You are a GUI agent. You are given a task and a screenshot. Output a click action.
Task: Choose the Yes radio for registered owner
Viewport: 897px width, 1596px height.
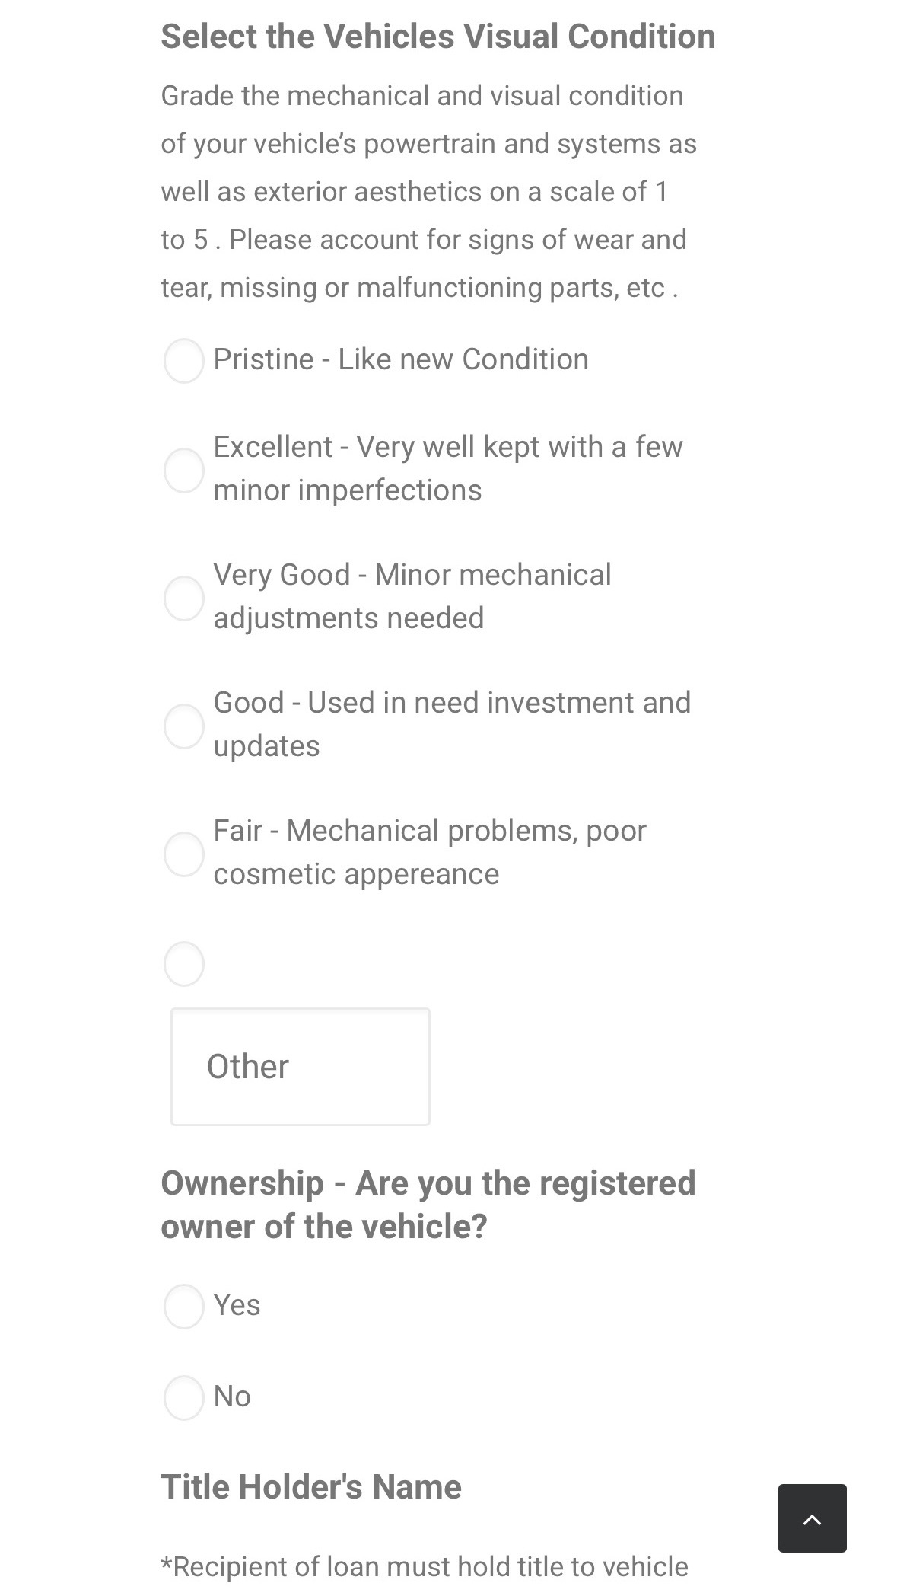184,1306
